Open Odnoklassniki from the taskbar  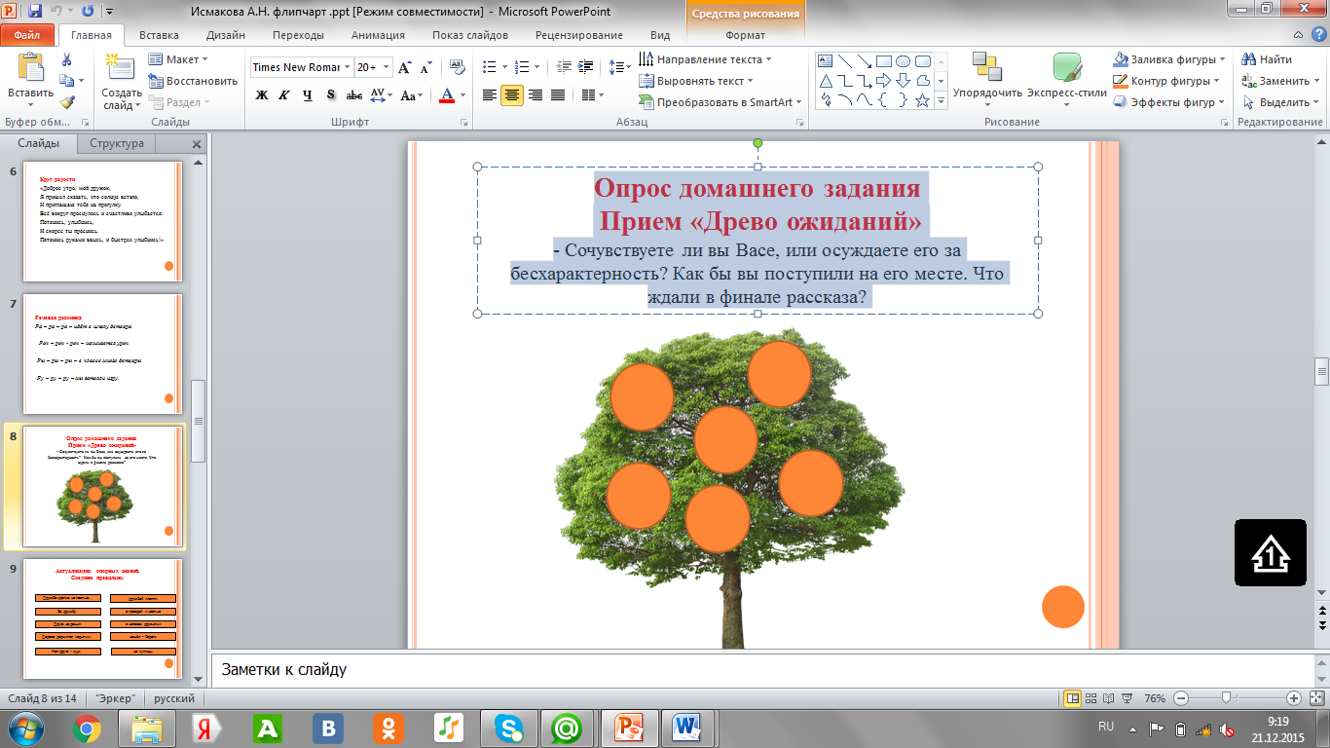[388, 728]
